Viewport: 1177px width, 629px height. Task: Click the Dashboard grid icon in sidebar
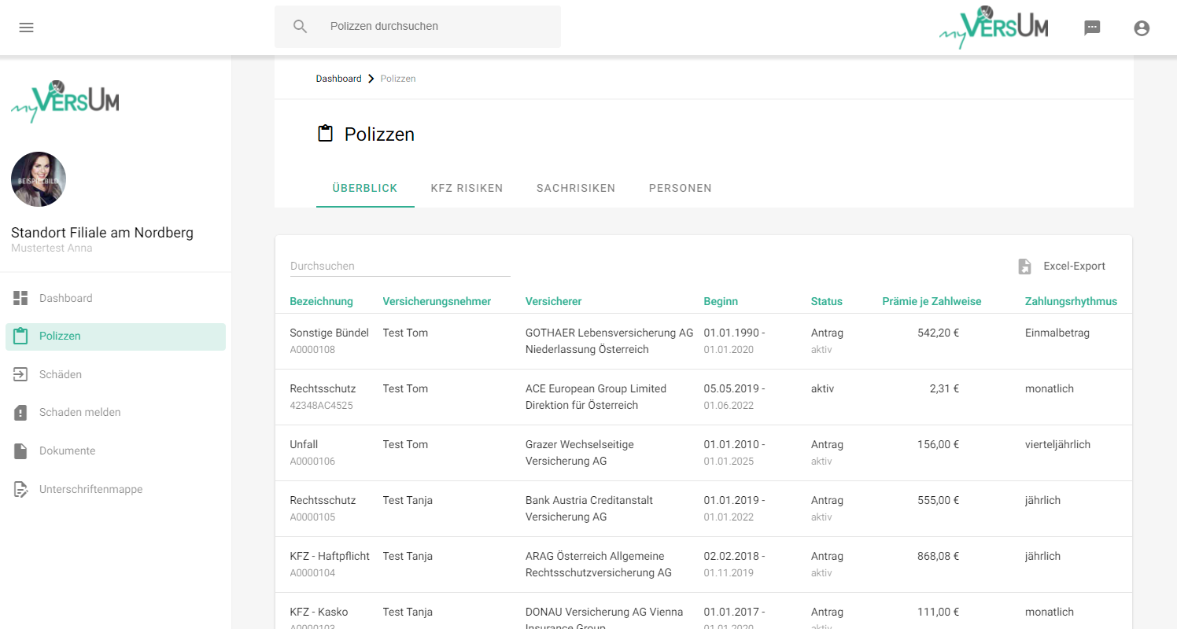[21, 298]
